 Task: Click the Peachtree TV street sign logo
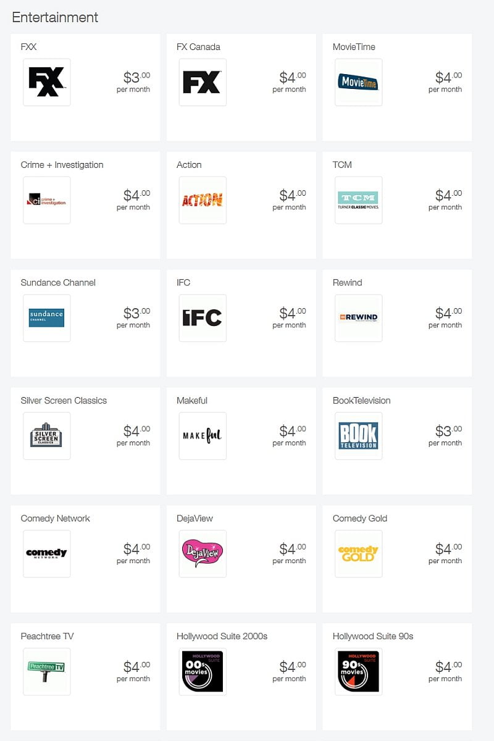click(x=47, y=672)
